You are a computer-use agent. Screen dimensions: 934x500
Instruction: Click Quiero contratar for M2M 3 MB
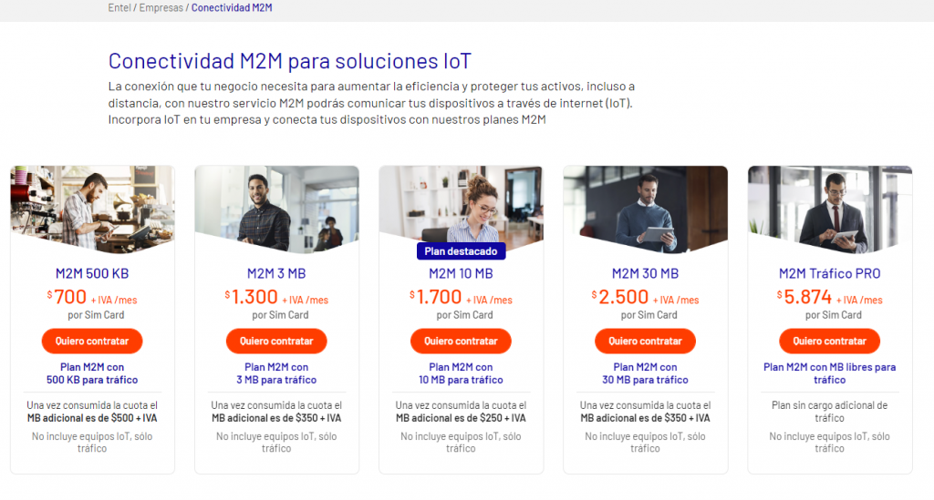tap(276, 342)
